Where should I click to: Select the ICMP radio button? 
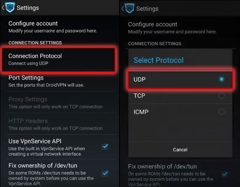[x=221, y=112]
